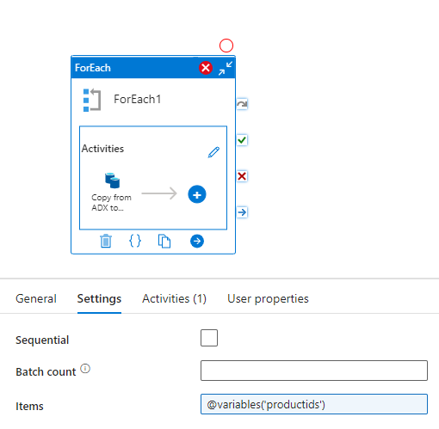
Task: Select the Upon Skip dependency connector
Action: 242,104
